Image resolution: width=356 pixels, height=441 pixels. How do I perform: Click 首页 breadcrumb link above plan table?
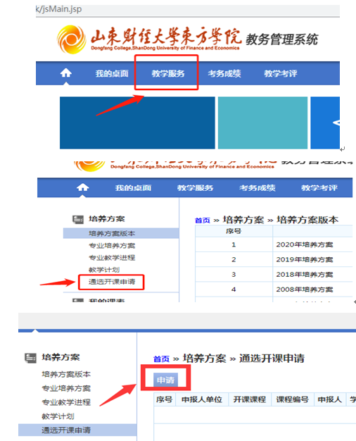pos(203,220)
